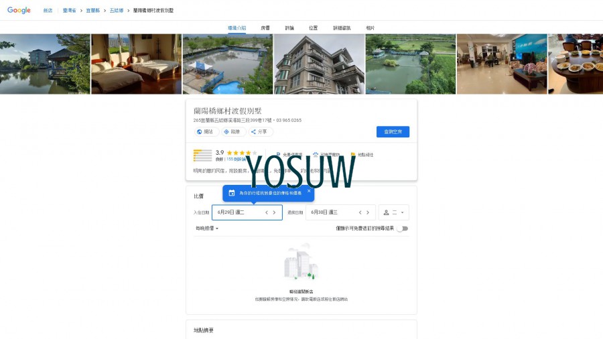This screenshot has height=339, width=603.
Task: Click the 比價 section heading
Action: [x=198, y=196]
